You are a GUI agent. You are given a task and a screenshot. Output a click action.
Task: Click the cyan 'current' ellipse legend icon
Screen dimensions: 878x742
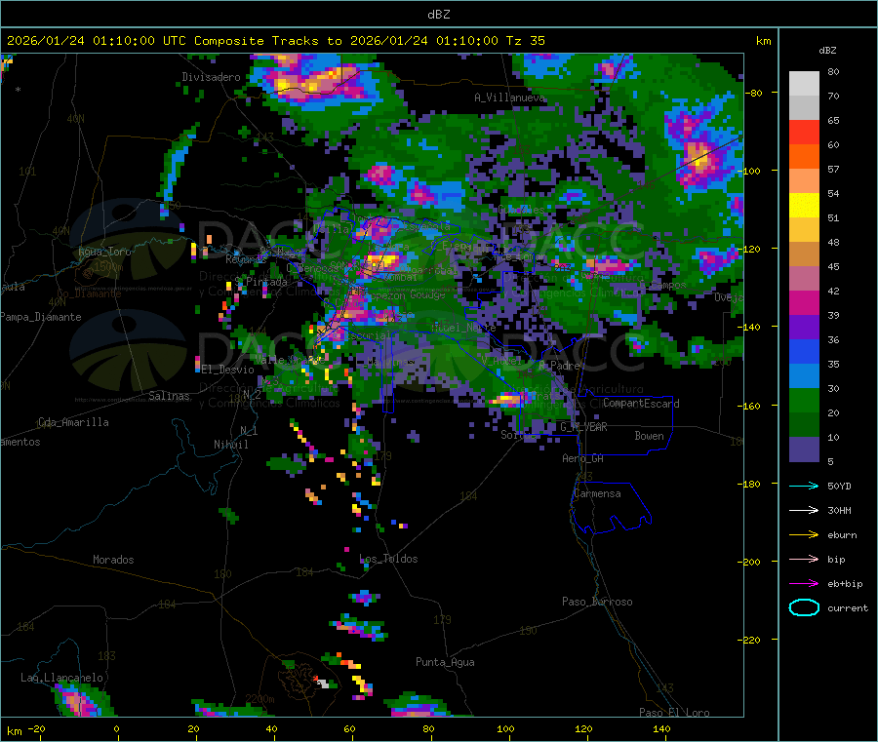[x=804, y=607]
